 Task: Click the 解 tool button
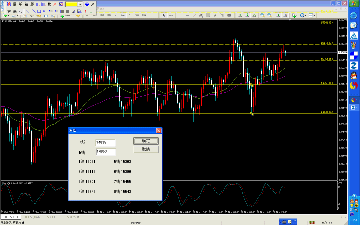click(x=9, y=11)
